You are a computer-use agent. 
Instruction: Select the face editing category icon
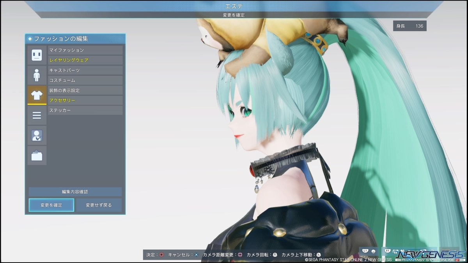[37, 55]
